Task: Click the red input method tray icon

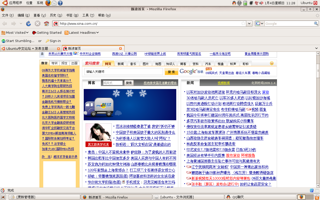Action: 256,3
